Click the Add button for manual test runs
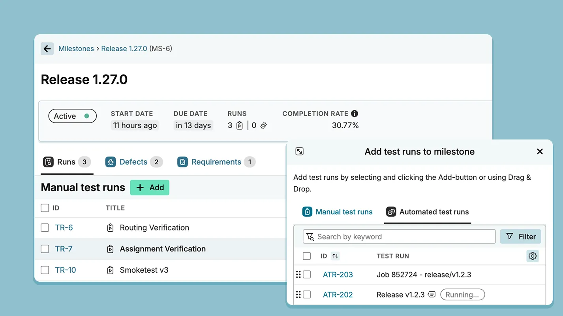 (x=150, y=188)
